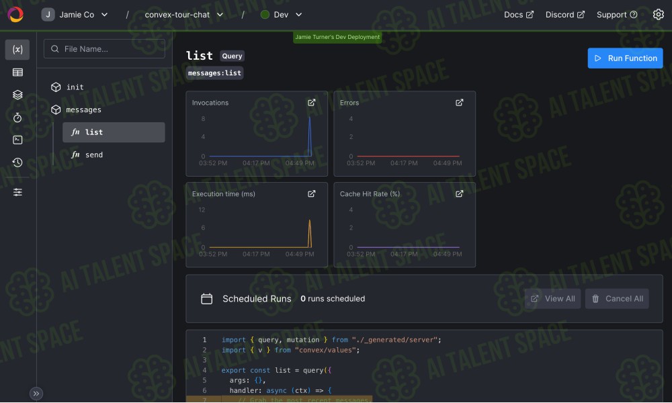Screen dimensions: 672x403
Task: Click Cancel All scheduled runs
Action: click(x=617, y=299)
